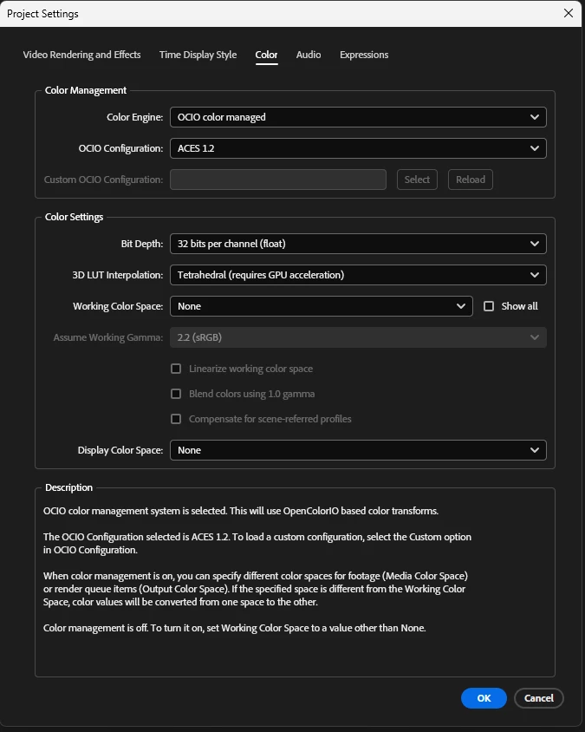Go to the Audio tab

[309, 55]
